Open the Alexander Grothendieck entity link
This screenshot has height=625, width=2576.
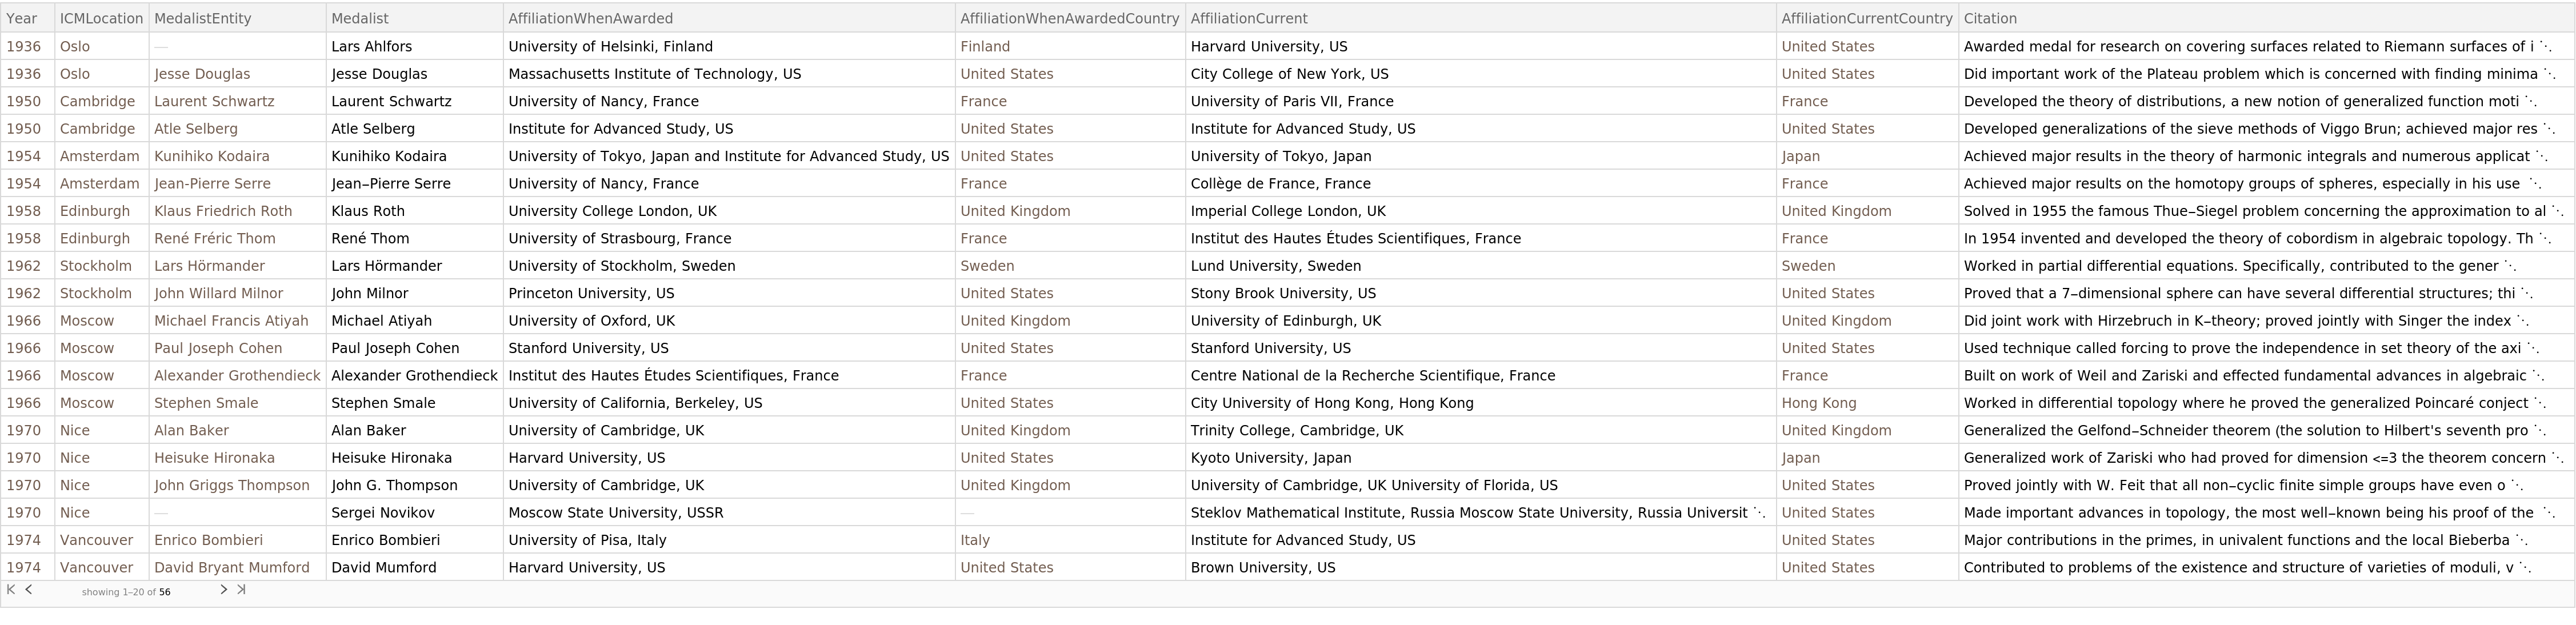point(237,376)
